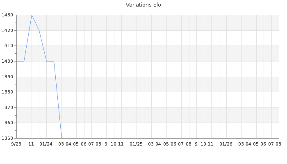Select the 1420 y-axis label
Viewport: 287px width, 164px height.
click(7, 31)
